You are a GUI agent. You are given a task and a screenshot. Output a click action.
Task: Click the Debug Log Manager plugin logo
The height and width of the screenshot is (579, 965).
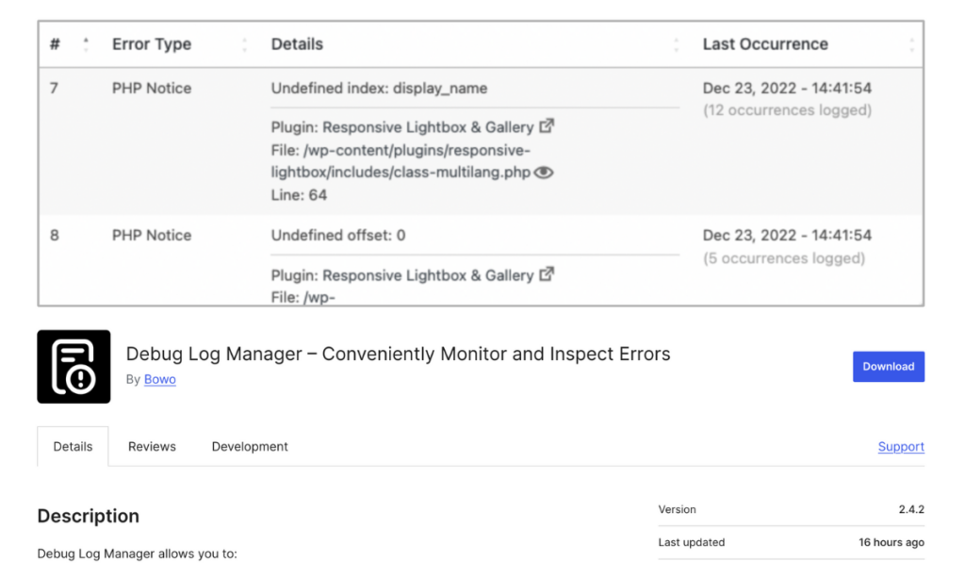(x=74, y=366)
